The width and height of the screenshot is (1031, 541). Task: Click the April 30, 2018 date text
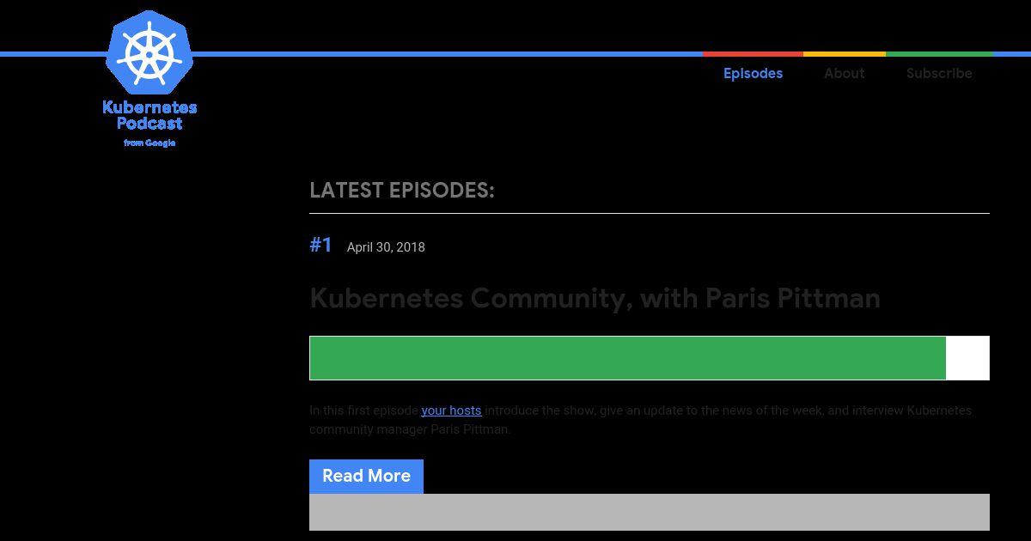click(386, 247)
